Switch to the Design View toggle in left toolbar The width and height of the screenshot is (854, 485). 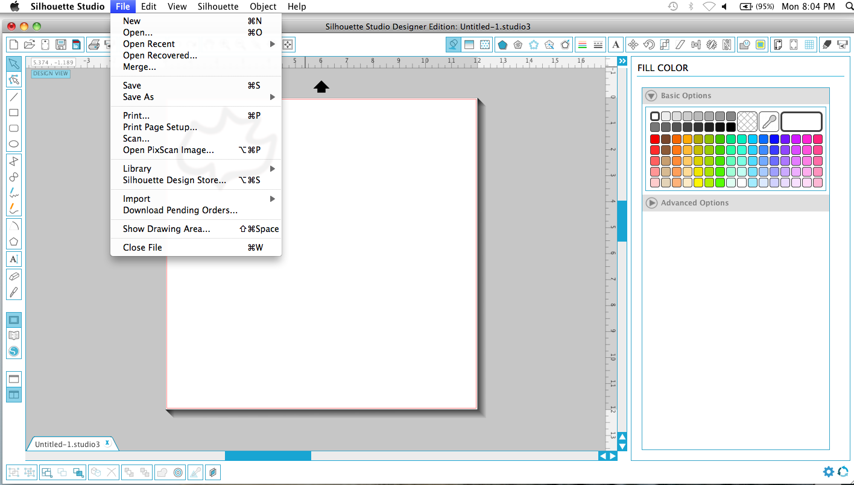click(14, 319)
